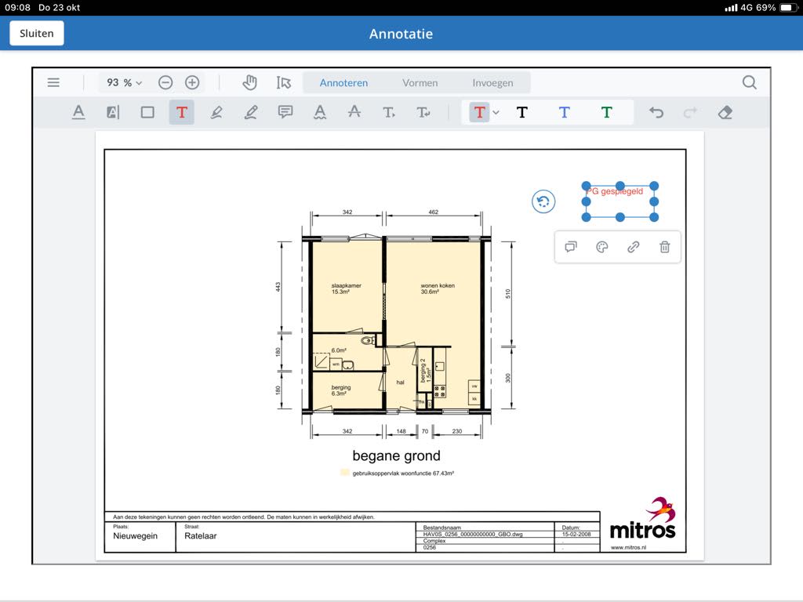Image resolution: width=803 pixels, height=602 pixels.
Task: Open the hamburger menu panel
Action: pos(53,82)
